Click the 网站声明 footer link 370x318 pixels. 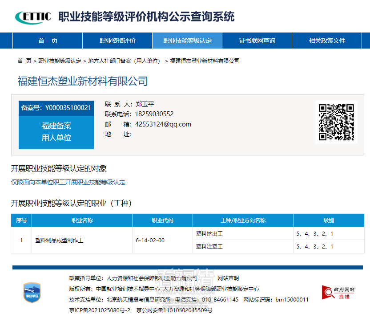228,278
